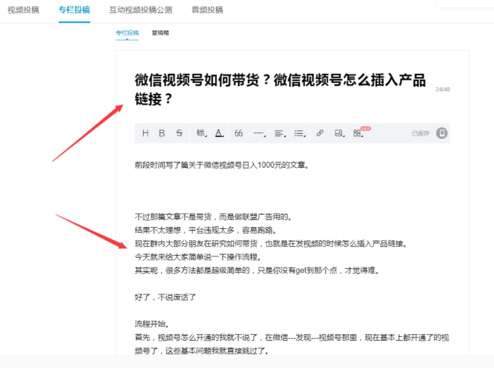Switch to 音频投稿 tab

click(x=208, y=10)
